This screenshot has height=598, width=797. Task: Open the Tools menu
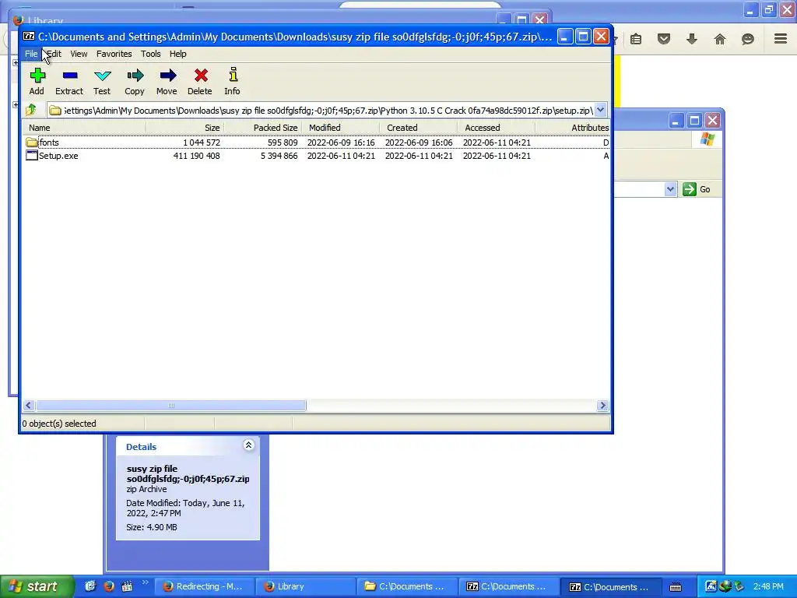click(x=151, y=54)
